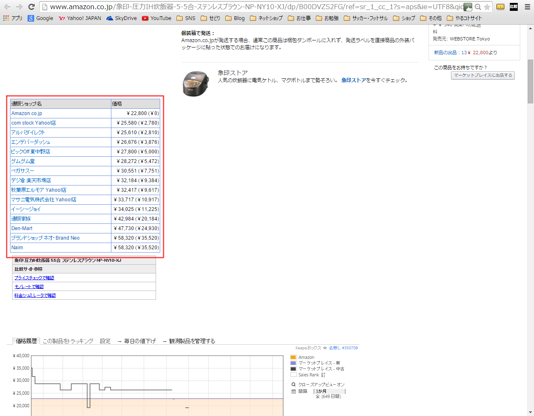Open the Google bookmark
Image resolution: width=534 pixels, height=416 pixels.
point(40,18)
